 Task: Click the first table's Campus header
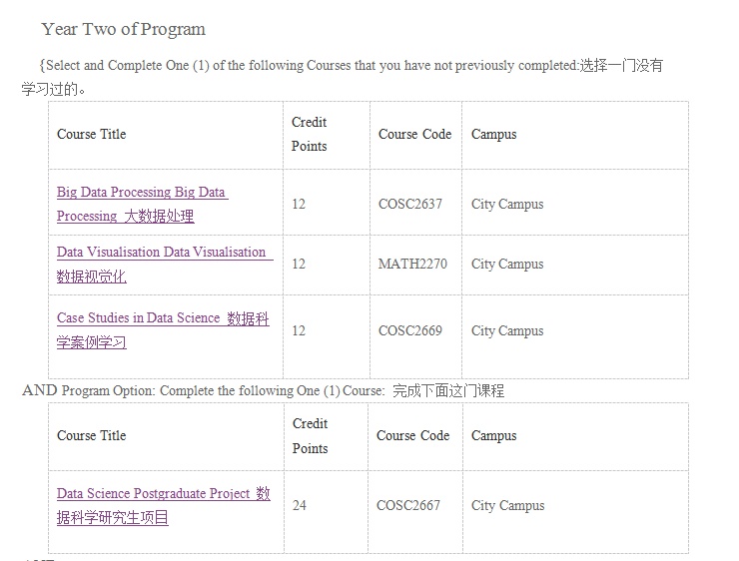coord(494,134)
